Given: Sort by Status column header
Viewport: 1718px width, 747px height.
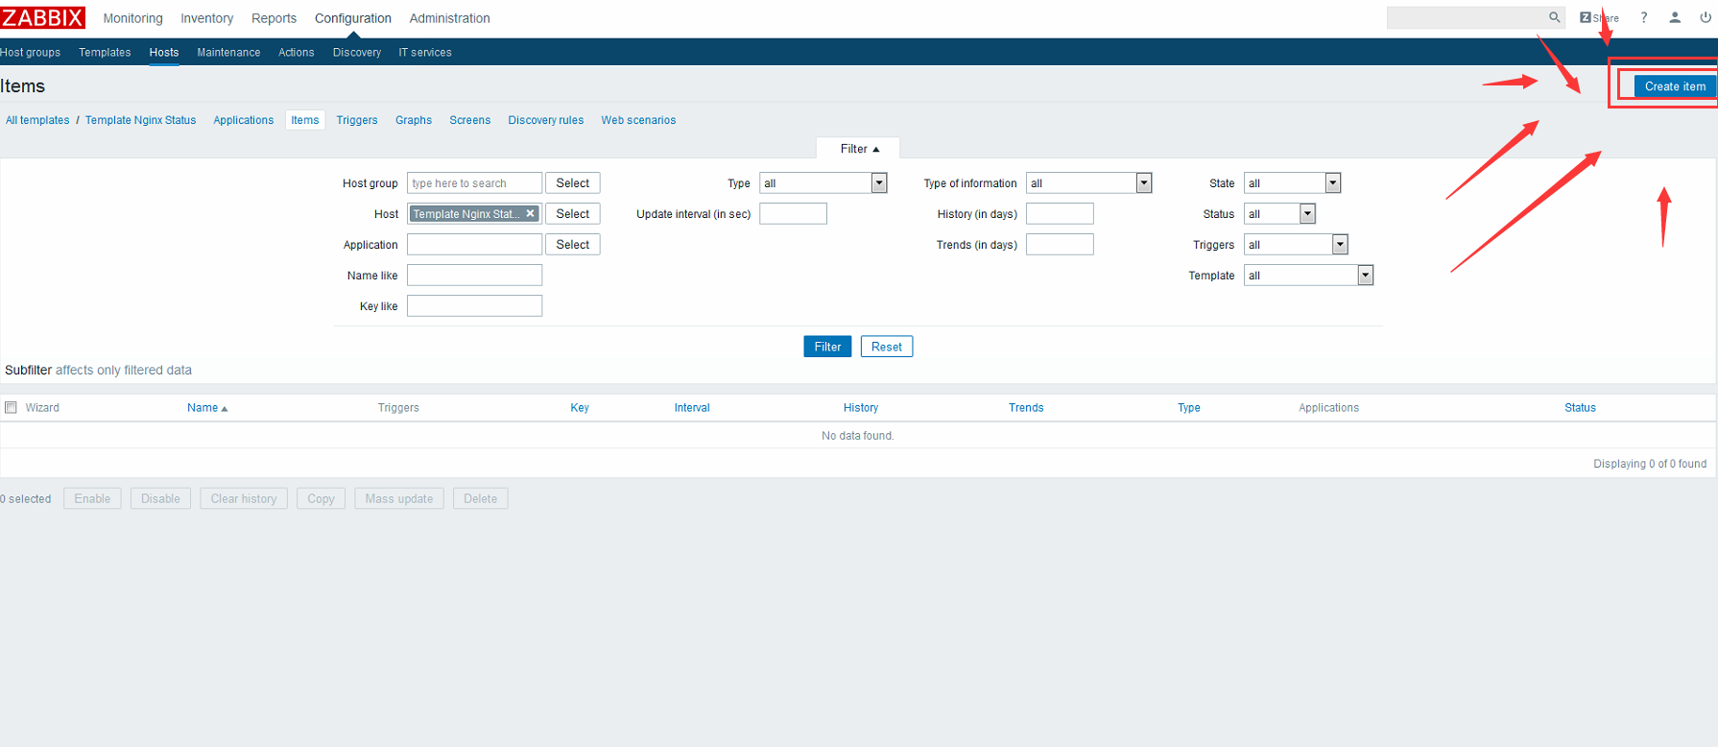Looking at the screenshot, I should pyautogui.click(x=1580, y=408).
